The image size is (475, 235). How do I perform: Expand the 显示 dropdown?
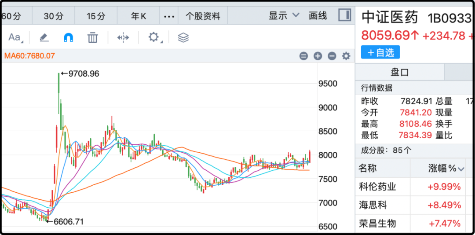[284, 16]
